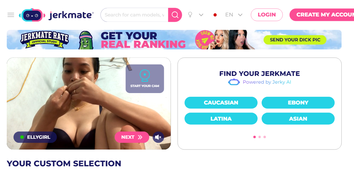Expand the gender filter dropdown arrow
The image size is (354, 171).
201,15
